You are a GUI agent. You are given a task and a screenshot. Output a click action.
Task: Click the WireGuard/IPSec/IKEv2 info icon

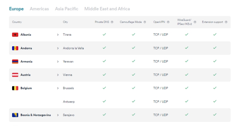point(195,22)
